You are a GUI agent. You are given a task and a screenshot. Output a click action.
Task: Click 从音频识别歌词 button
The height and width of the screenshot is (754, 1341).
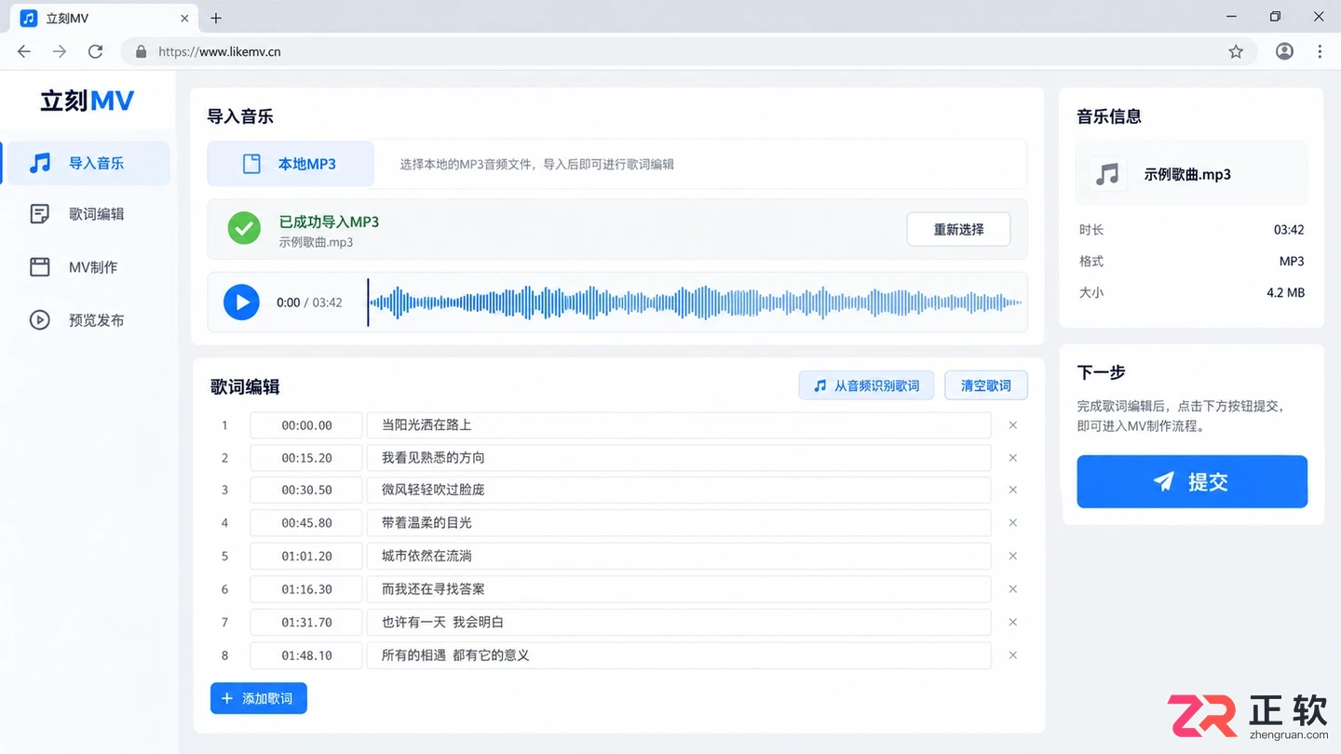866,385
